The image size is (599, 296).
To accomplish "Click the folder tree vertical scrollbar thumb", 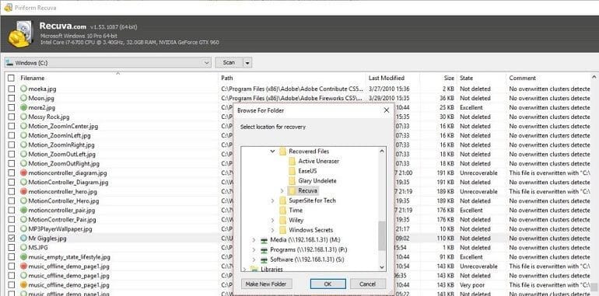I will coord(382,235).
